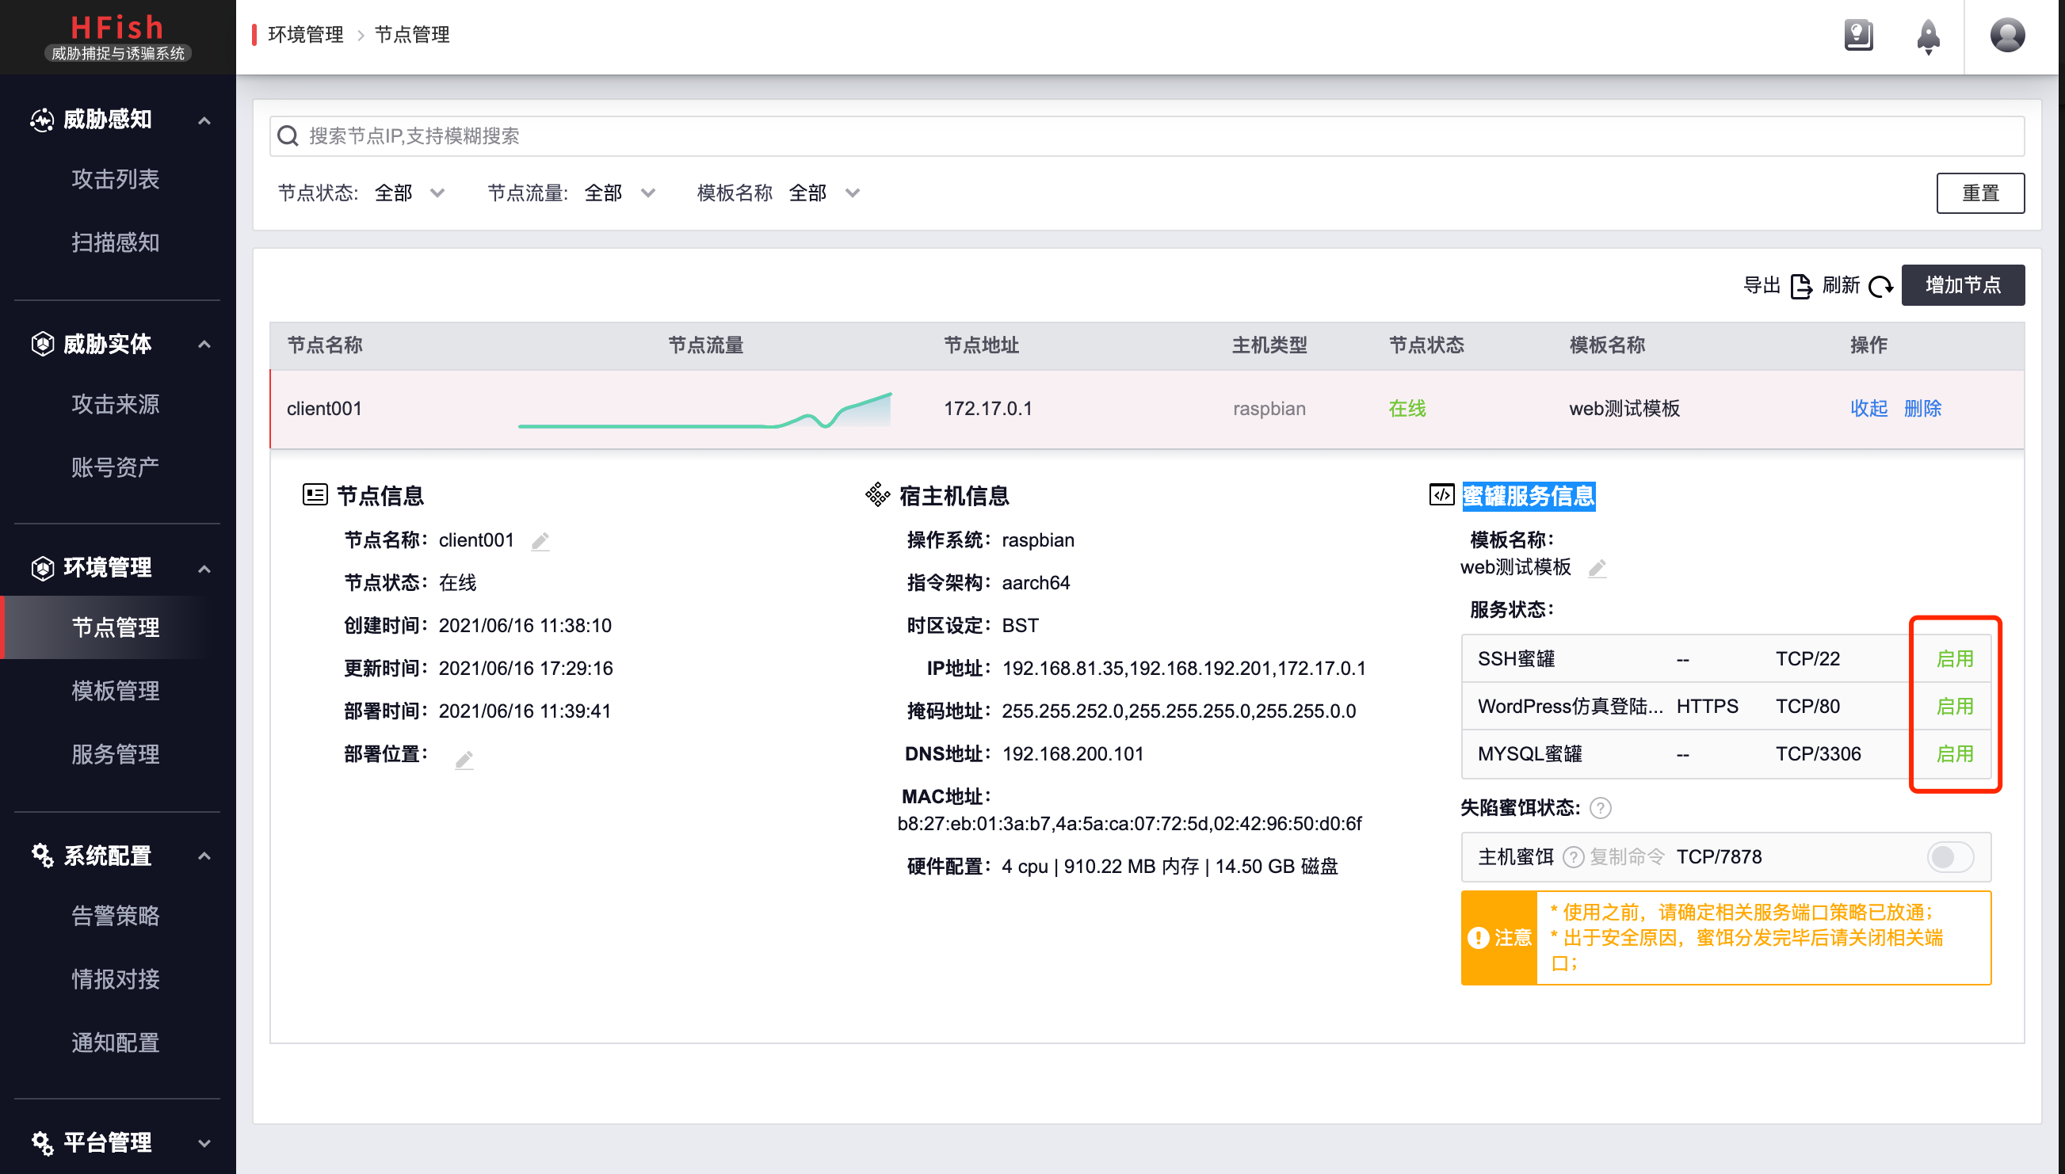Edit the template name pencil icon
The width and height of the screenshot is (2065, 1174).
click(1597, 568)
